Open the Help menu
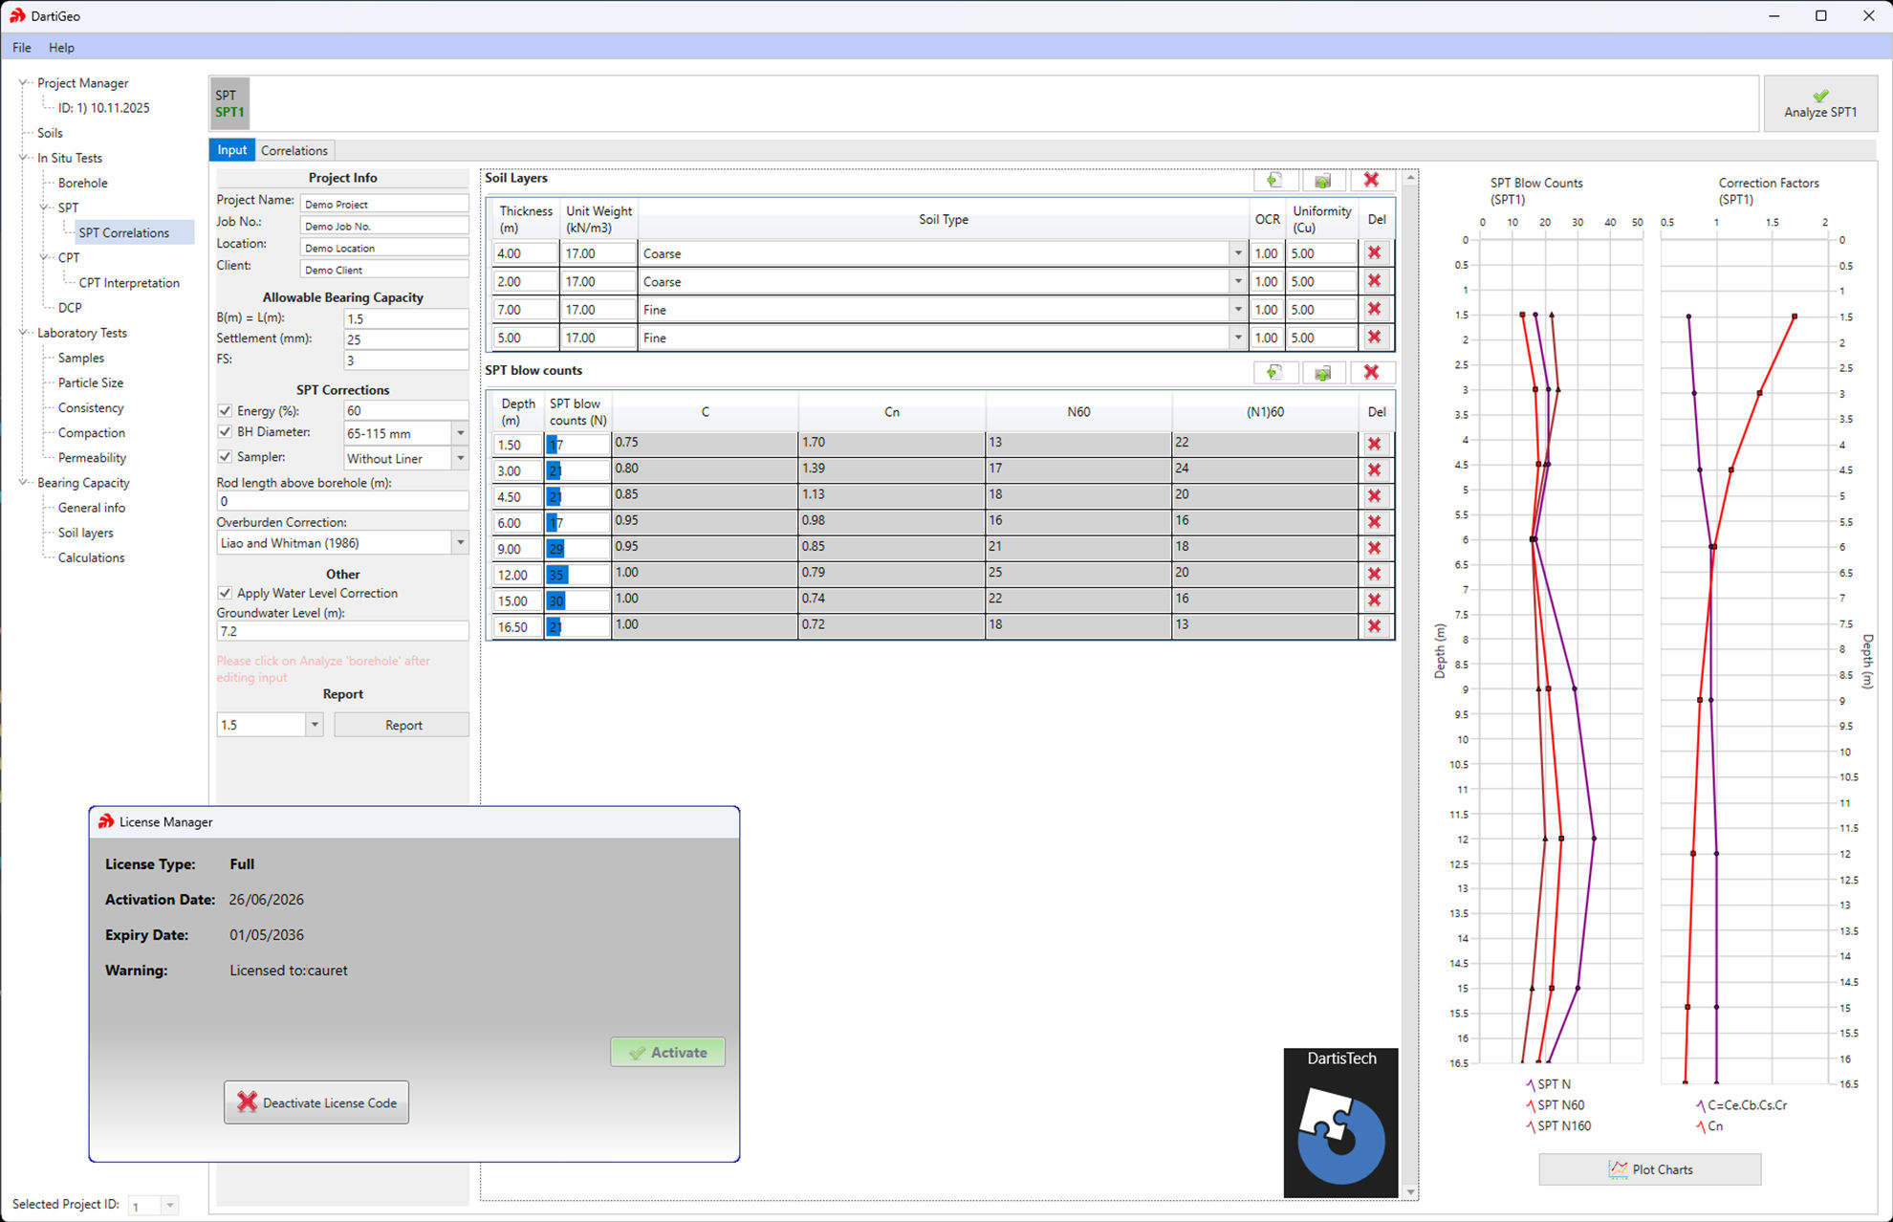This screenshot has width=1893, height=1222. point(61,47)
